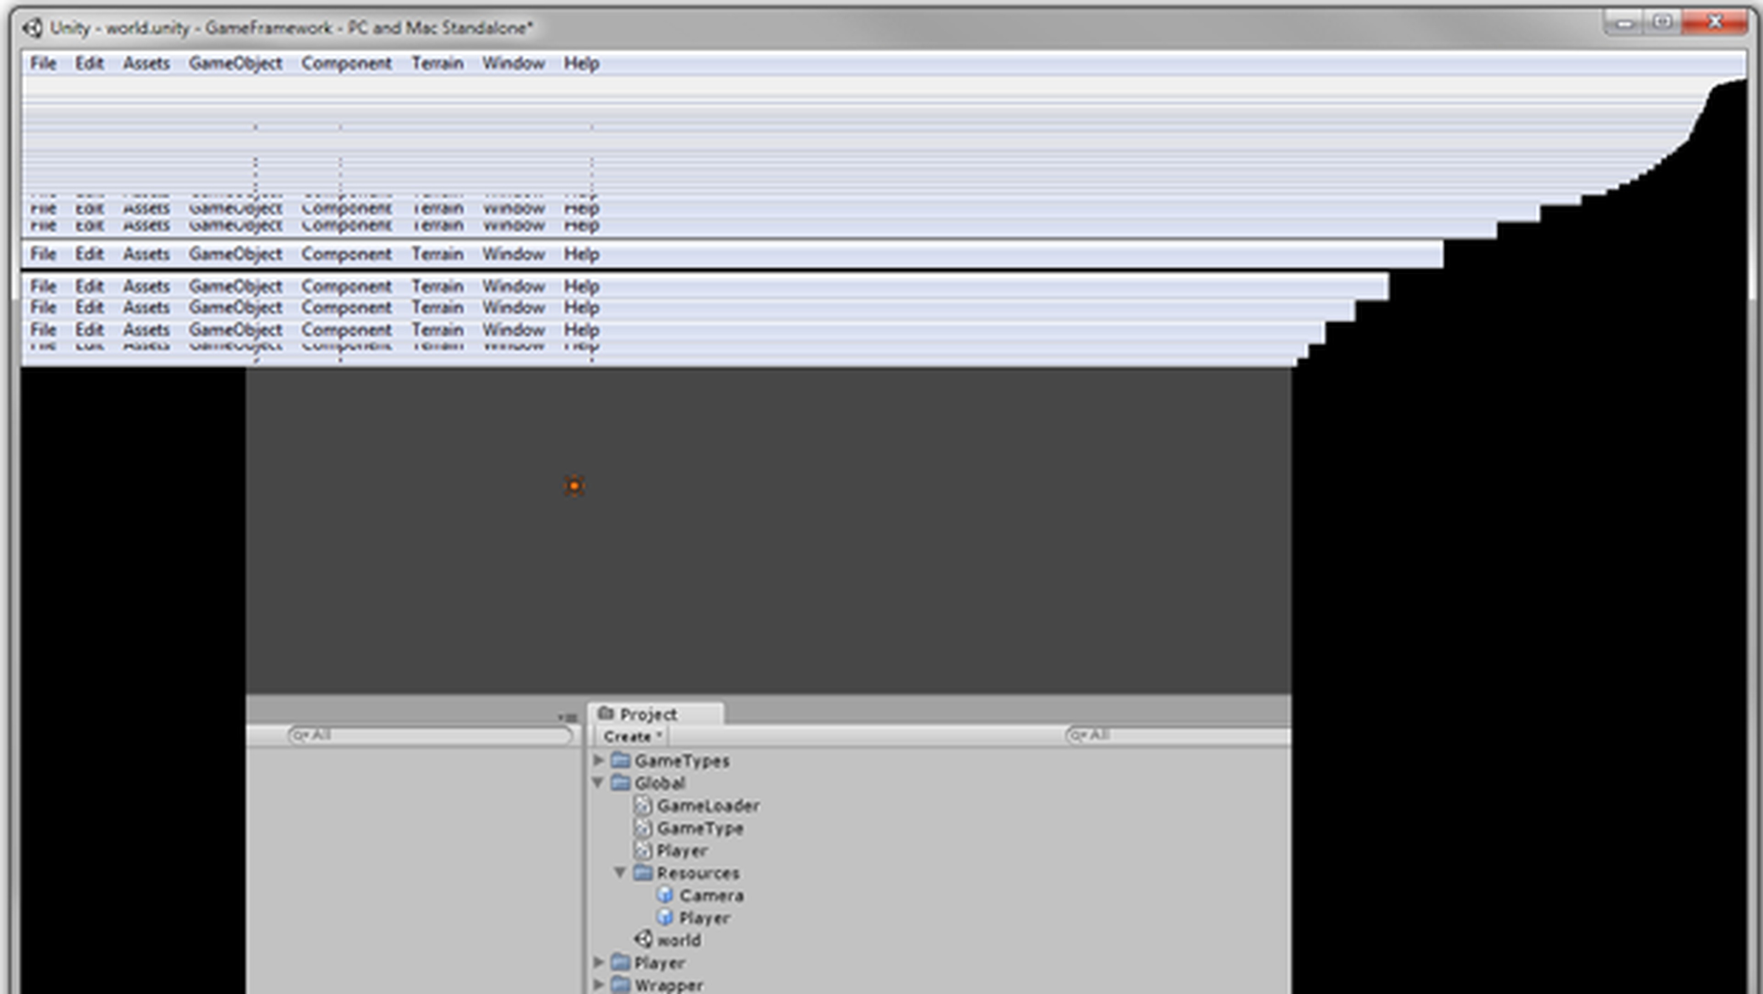Expand the Wrapper folder
The image size is (1763, 994).
599,984
